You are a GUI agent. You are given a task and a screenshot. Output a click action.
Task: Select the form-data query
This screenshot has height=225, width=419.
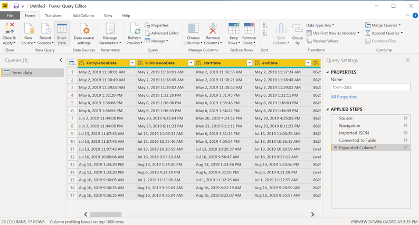coord(32,73)
